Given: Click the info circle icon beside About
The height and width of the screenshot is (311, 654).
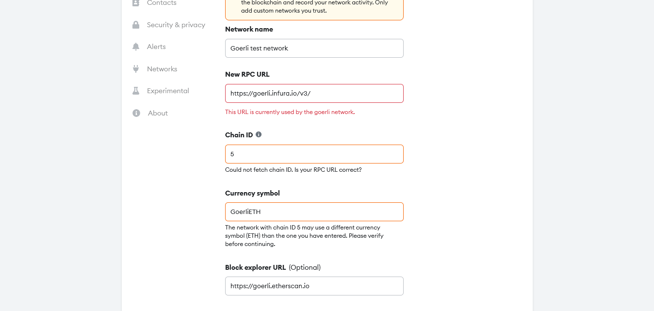Looking at the screenshot, I should click(136, 113).
